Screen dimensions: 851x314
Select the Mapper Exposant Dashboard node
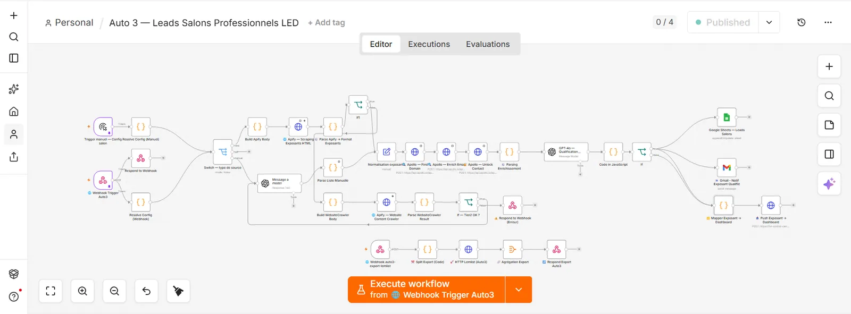723,206
